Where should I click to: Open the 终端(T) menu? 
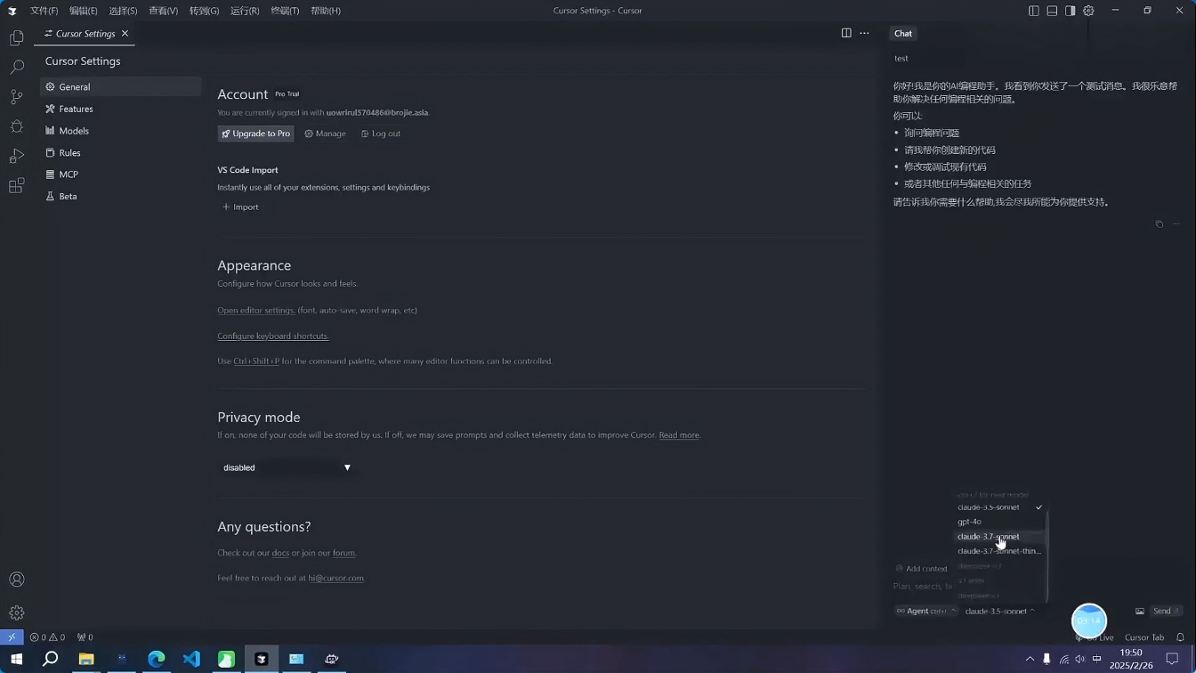[285, 11]
